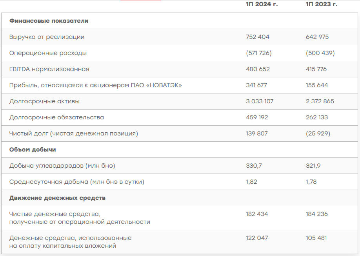Click the Выручка от реализации row label
This screenshot has height=256, width=360.
47,37
